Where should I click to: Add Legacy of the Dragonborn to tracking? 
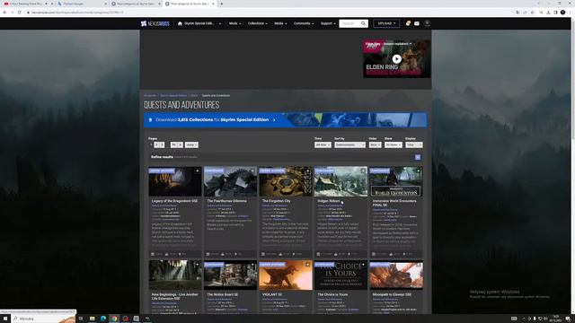point(198,170)
